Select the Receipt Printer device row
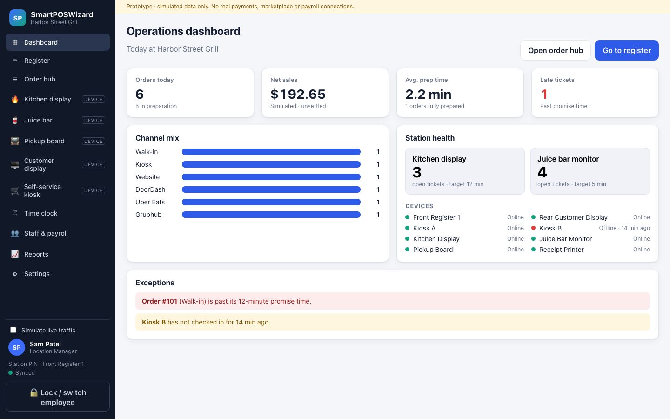670x419 pixels. coord(590,250)
